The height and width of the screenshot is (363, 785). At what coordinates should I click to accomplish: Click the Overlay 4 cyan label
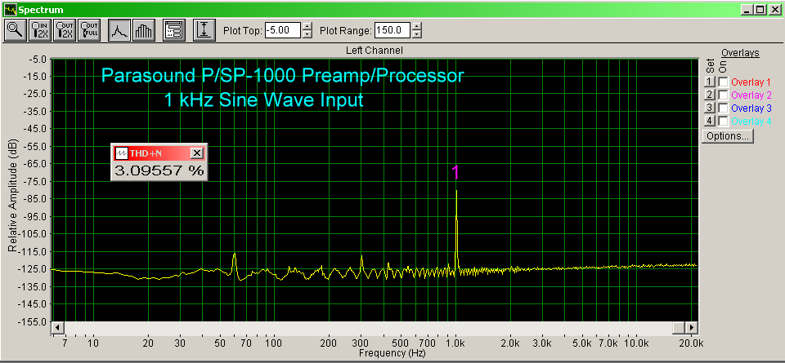point(751,121)
